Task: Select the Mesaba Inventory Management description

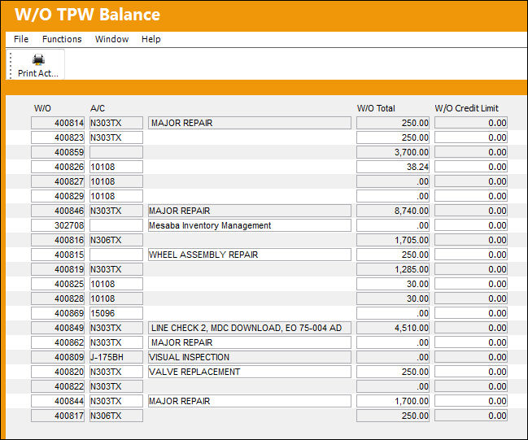Action: point(250,225)
